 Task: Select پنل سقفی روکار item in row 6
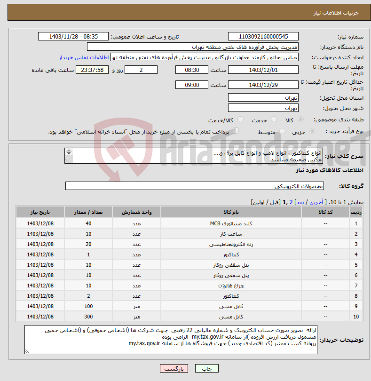pyautogui.click(x=231, y=276)
